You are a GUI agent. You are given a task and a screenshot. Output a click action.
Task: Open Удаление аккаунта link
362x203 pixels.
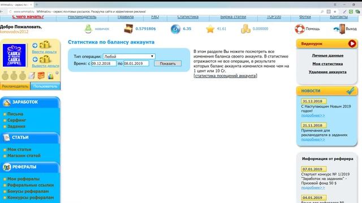[327, 72]
